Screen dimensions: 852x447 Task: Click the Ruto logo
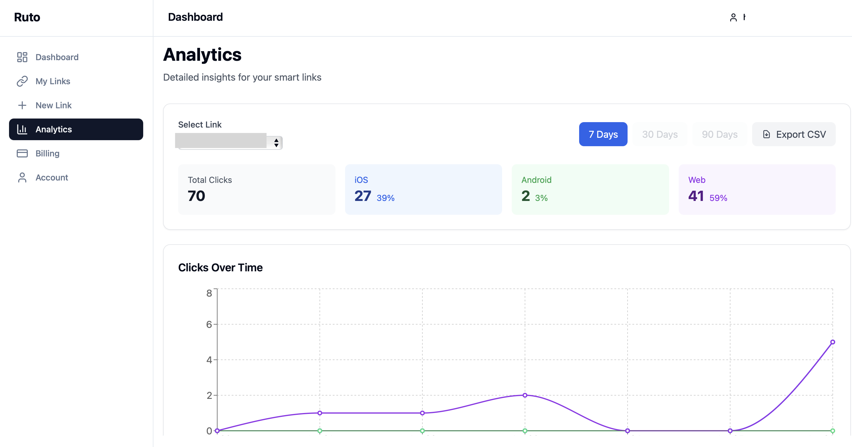[27, 17]
